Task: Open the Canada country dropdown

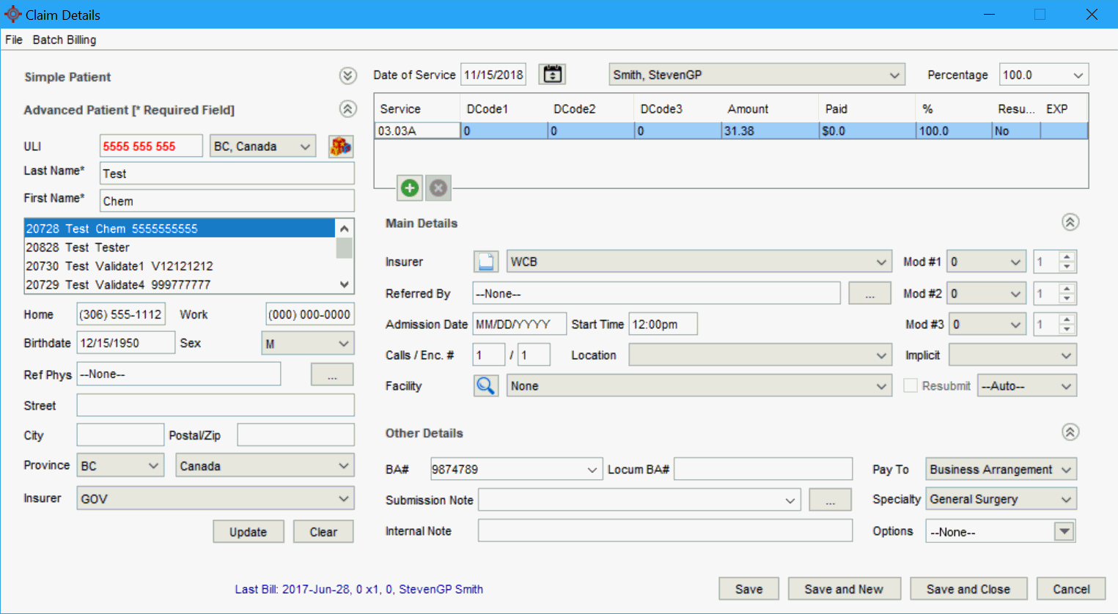Action: (265, 465)
